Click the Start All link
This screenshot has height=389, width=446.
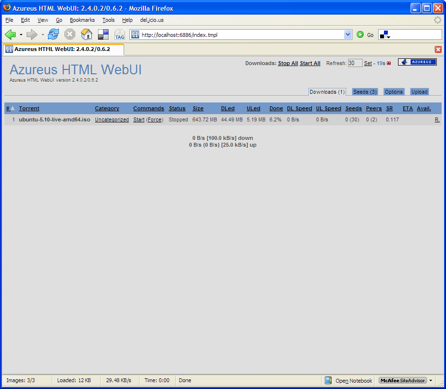click(310, 63)
